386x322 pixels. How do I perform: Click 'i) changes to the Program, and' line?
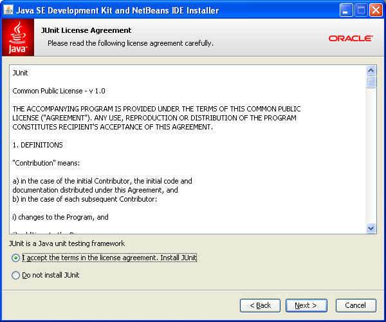(x=60, y=217)
